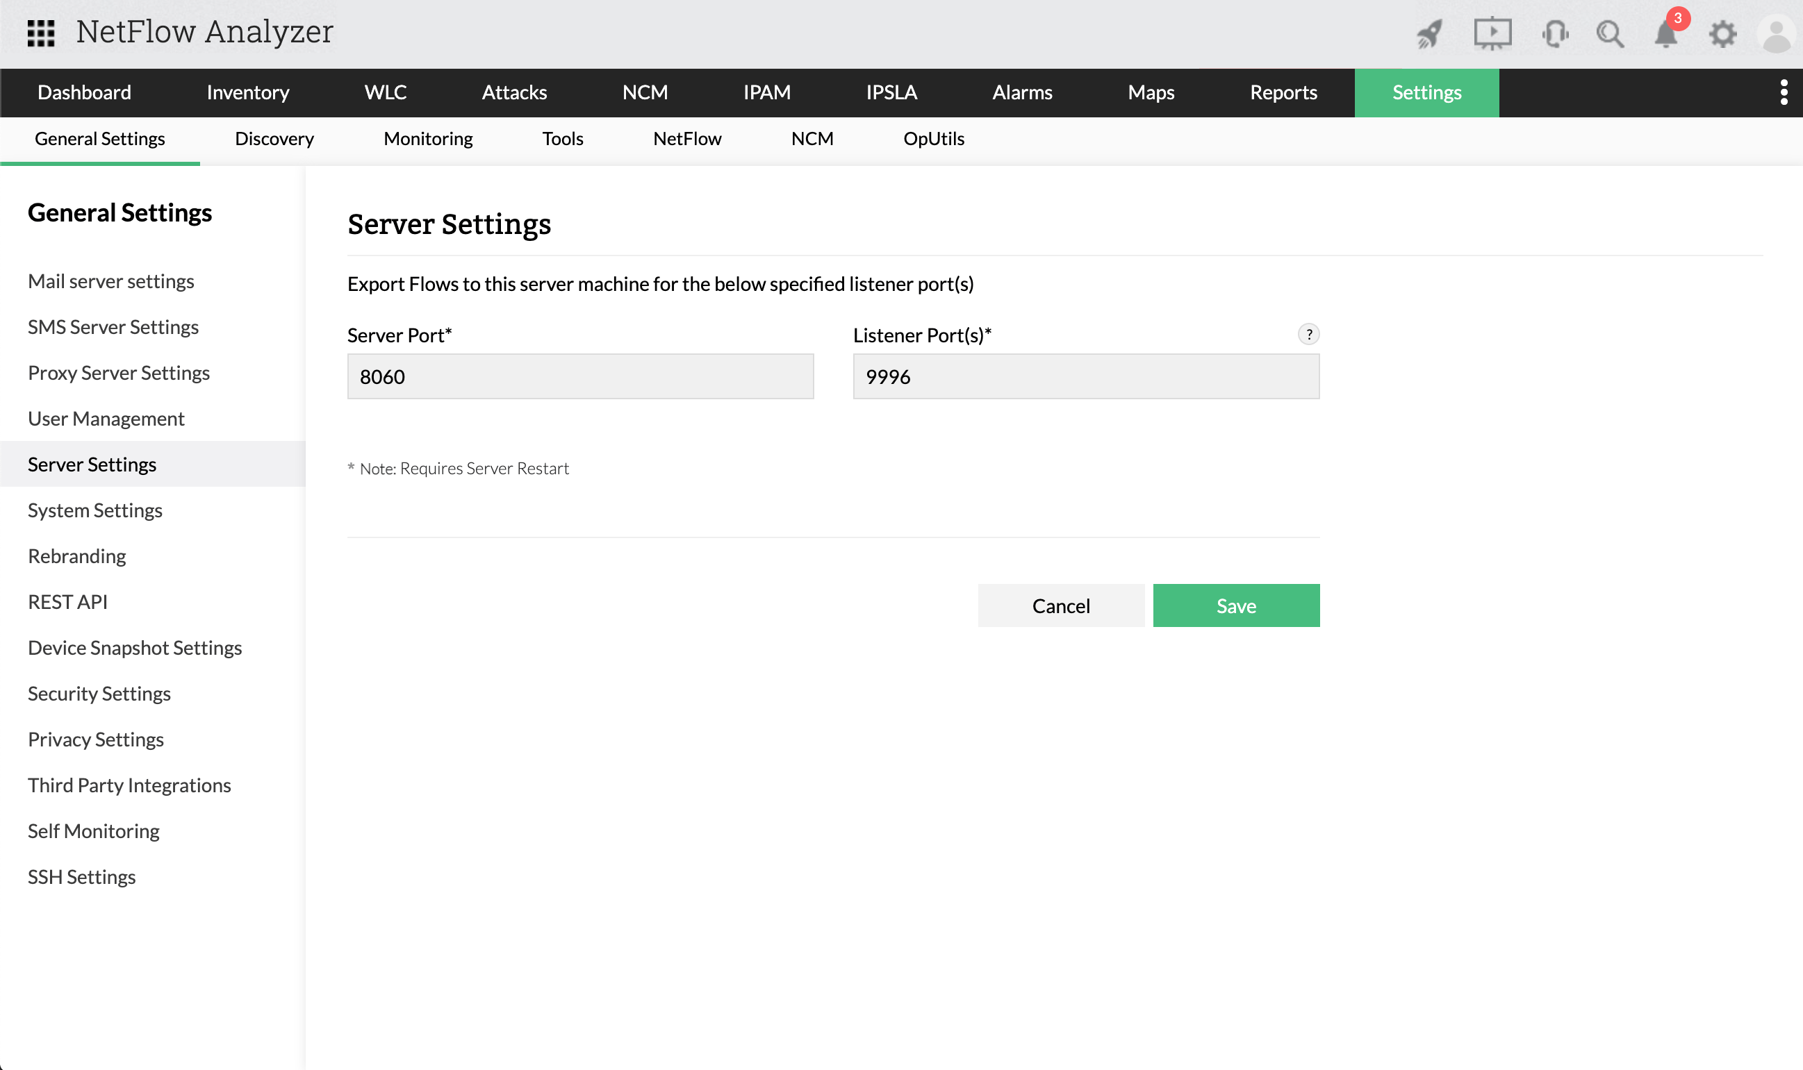
Task: Open the notifications bell with 3 alerts
Action: (1668, 33)
